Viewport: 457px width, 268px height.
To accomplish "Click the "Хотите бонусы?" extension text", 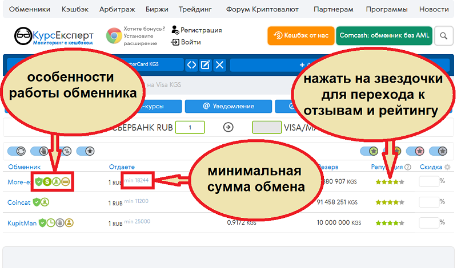I will click(145, 29).
